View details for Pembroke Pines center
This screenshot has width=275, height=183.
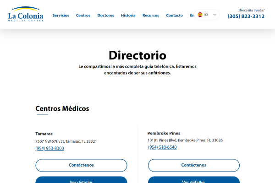click(x=194, y=180)
